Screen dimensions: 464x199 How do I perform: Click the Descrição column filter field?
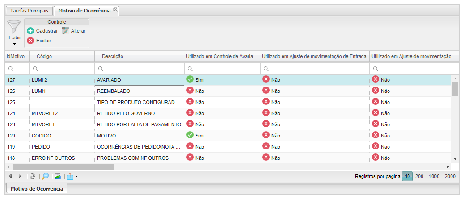tap(142, 69)
